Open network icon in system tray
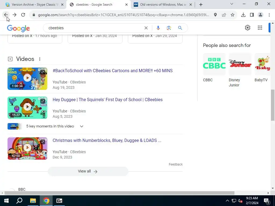 coord(234,201)
